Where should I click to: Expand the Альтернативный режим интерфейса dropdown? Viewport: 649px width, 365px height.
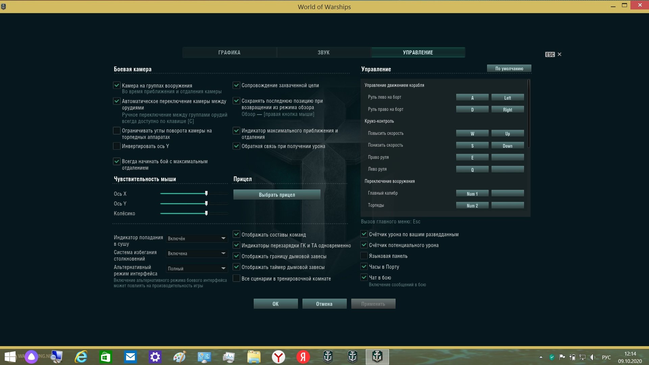pyautogui.click(x=197, y=269)
